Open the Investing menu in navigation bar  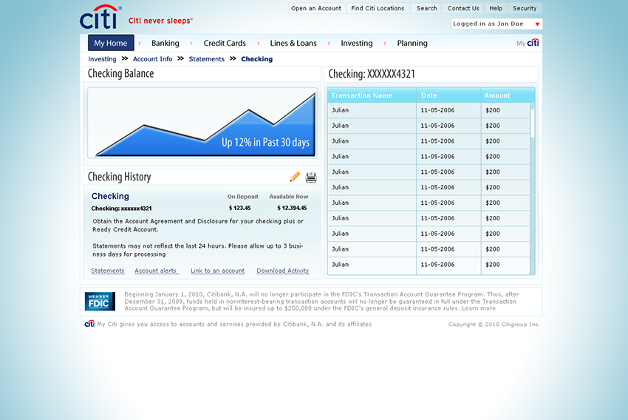coord(356,44)
